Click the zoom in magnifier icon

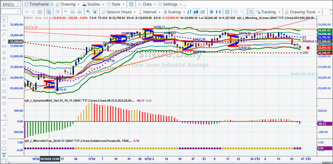pyautogui.click(x=236, y=12)
